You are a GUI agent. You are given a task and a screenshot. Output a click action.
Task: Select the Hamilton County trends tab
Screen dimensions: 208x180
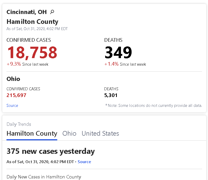click(32, 134)
